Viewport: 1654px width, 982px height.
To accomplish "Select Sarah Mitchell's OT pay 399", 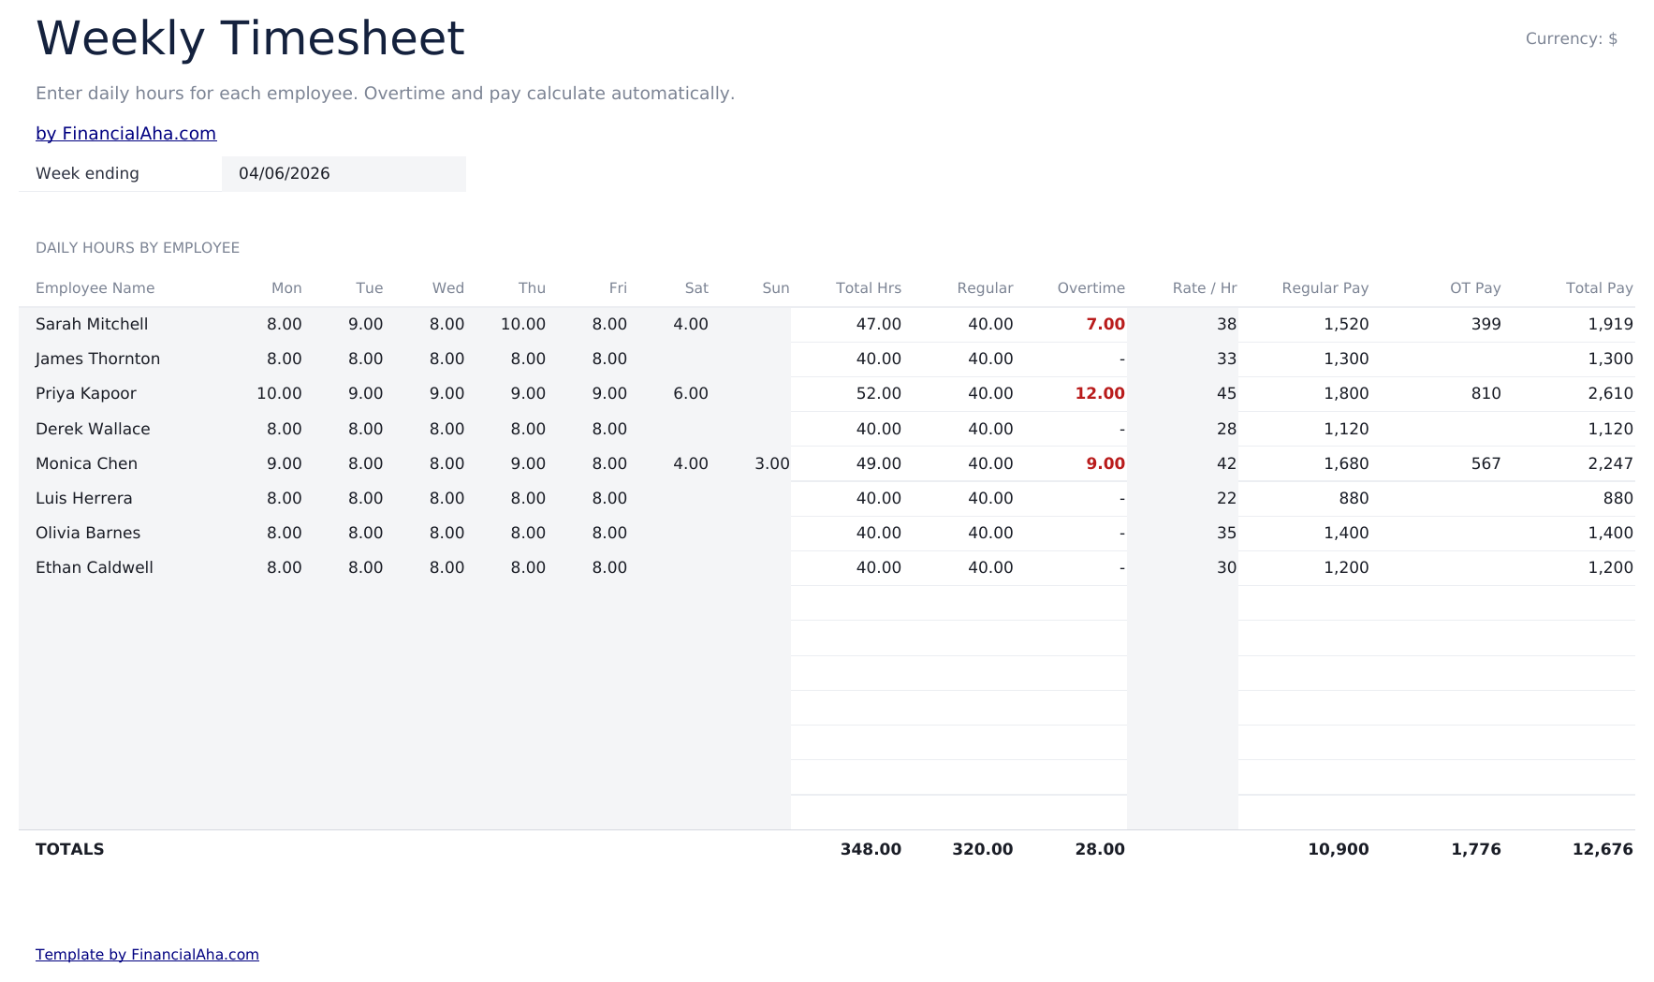I will [x=1486, y=324].
